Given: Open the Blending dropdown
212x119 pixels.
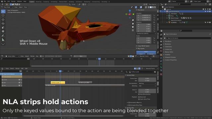Looking at the screenshot, I should pos(147,86).
